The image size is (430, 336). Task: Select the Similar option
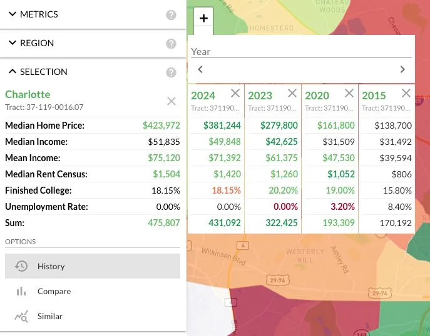click(93, 316)
